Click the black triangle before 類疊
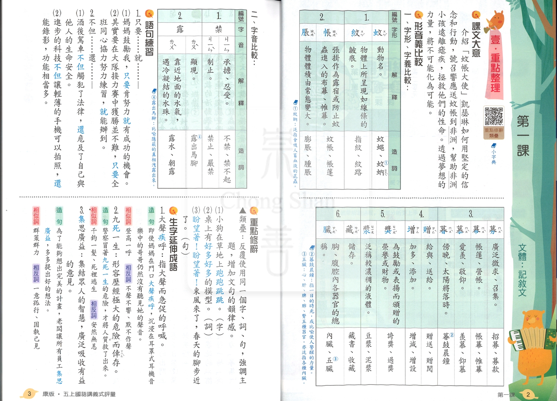This screenshot has height=401, width=557. pyautogui.click(x=243, y=211)
